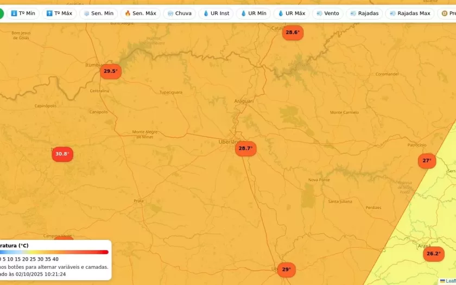Show the Chuva rain layer
The image size is (456, 285).
tap(180, 13)
